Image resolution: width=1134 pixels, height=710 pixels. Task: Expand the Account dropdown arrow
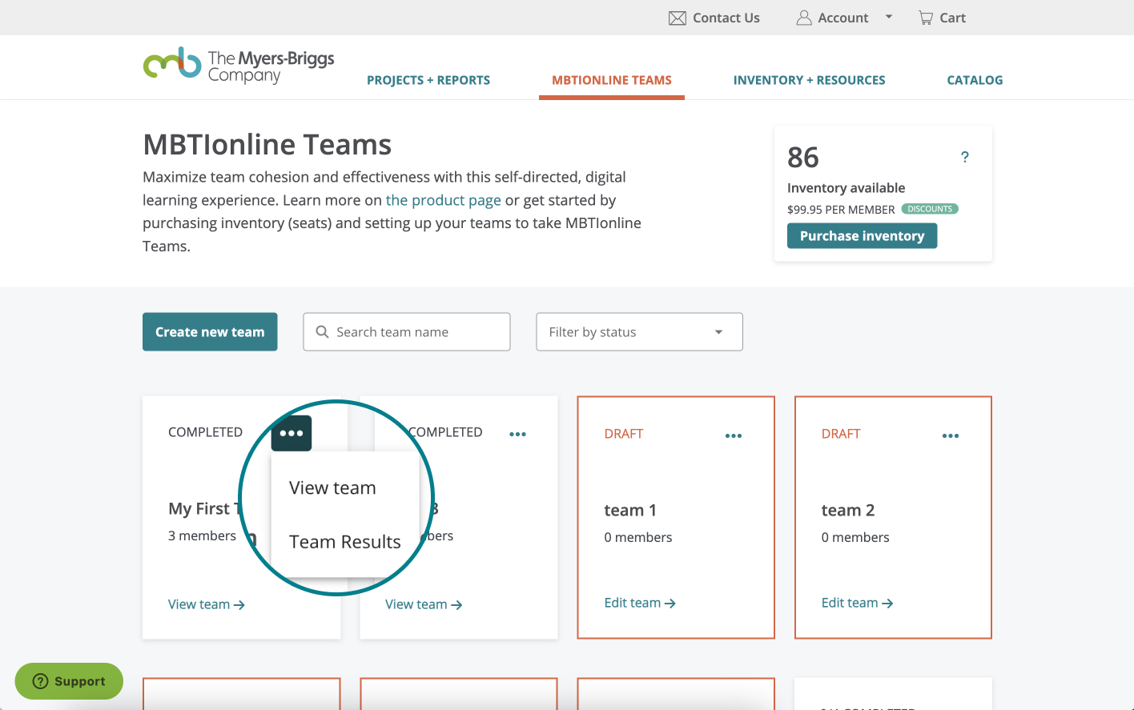889,17
